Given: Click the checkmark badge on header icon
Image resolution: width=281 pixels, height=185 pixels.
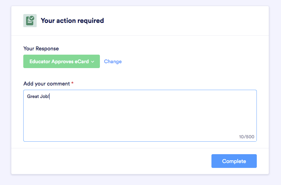Looking at the screenshot, I should pos(32,18).
